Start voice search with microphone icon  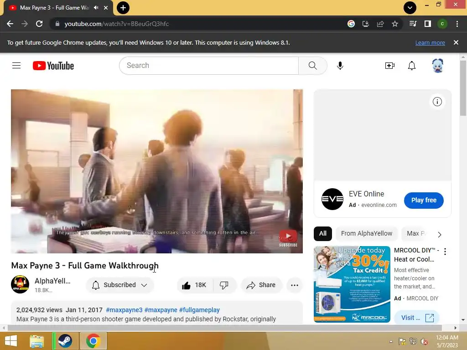point(340,66)
